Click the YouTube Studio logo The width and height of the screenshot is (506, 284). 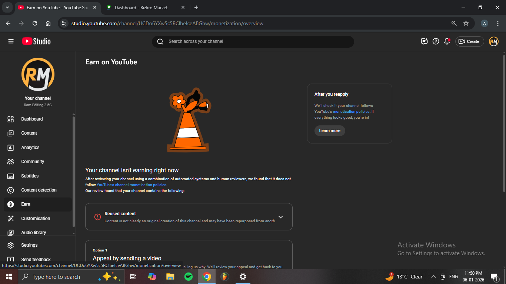[36, 41]
